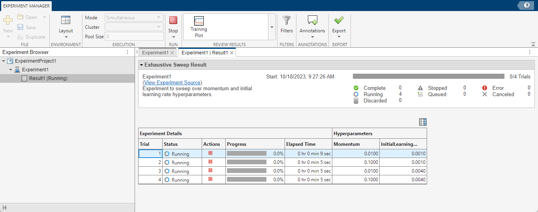Open the Layout icon in Environment
Viewport: 538px width, 212px height.
pos(66,20)
